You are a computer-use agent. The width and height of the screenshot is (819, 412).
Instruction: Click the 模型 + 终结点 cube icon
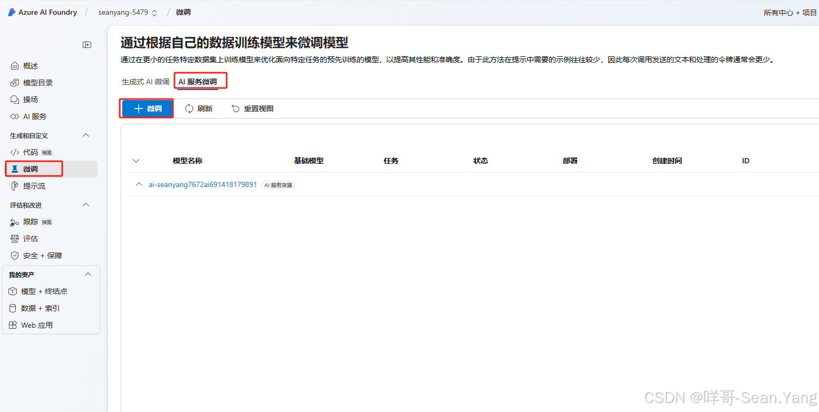[x=13, y=291]
